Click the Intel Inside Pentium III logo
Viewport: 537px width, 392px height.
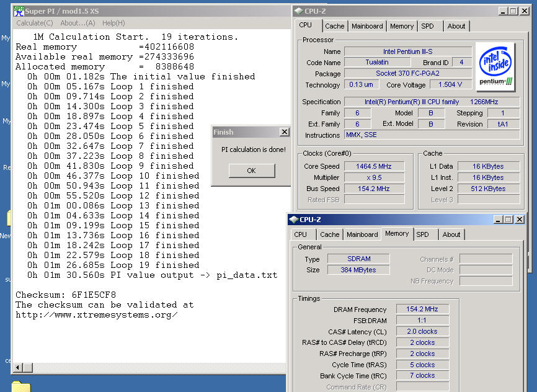tap(495, 66)
